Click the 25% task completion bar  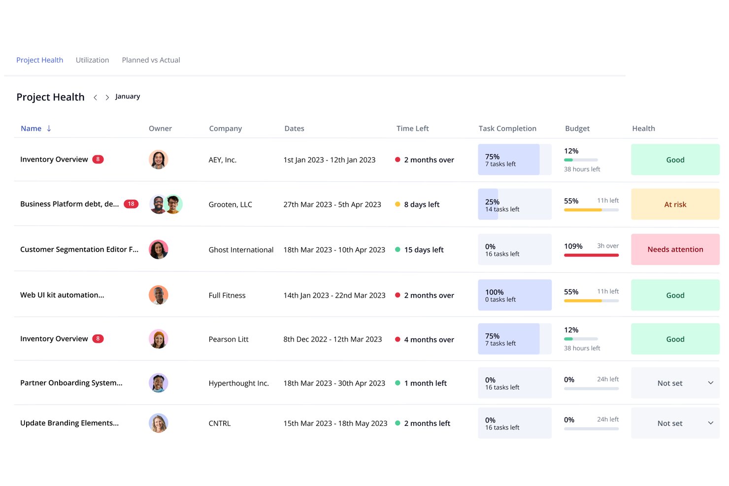pos(515,204)
